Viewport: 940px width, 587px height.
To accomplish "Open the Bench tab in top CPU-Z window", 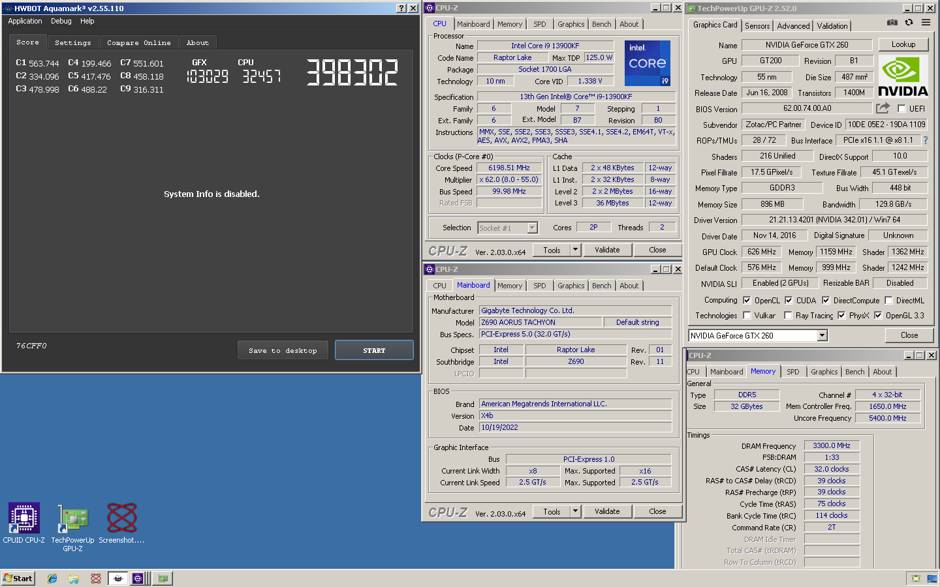I will [602, 24].
